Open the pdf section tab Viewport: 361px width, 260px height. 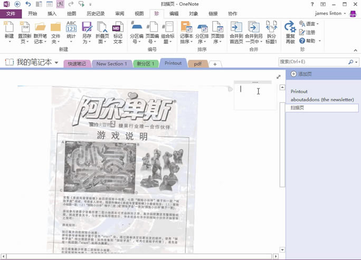(x=197, y=64)
